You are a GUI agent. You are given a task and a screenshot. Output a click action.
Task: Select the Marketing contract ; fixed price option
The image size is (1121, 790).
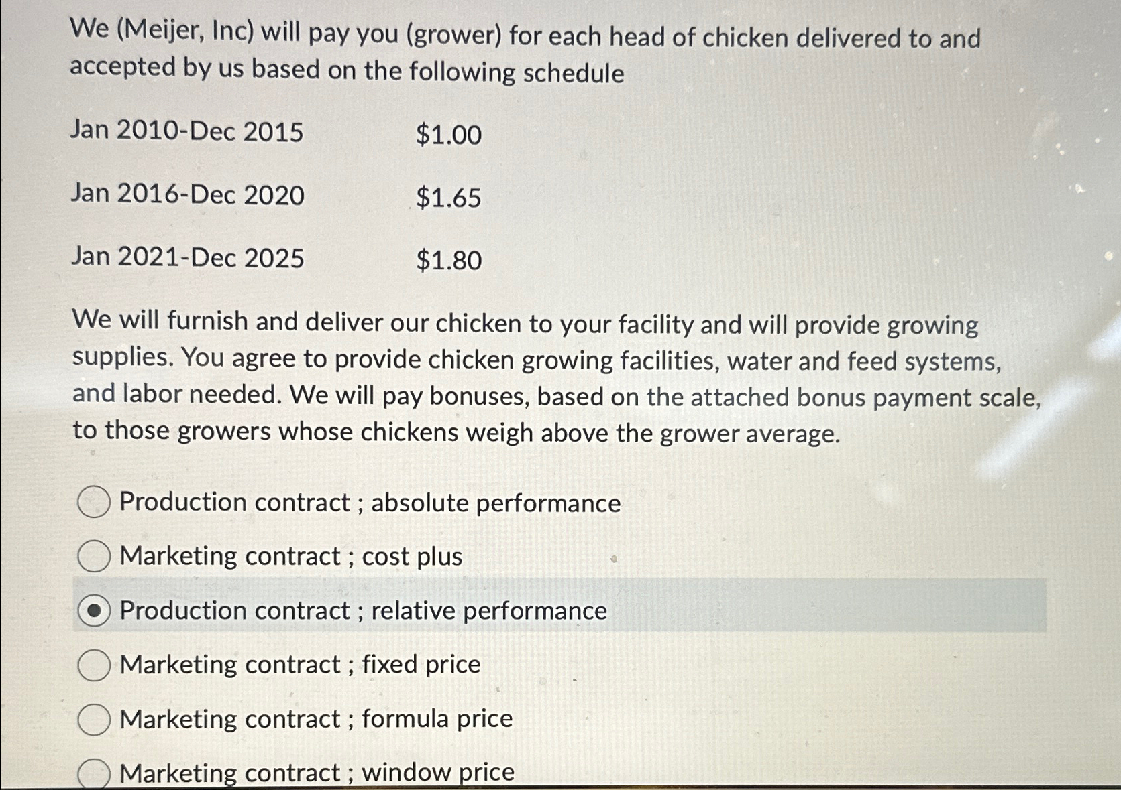pos(94,665)
